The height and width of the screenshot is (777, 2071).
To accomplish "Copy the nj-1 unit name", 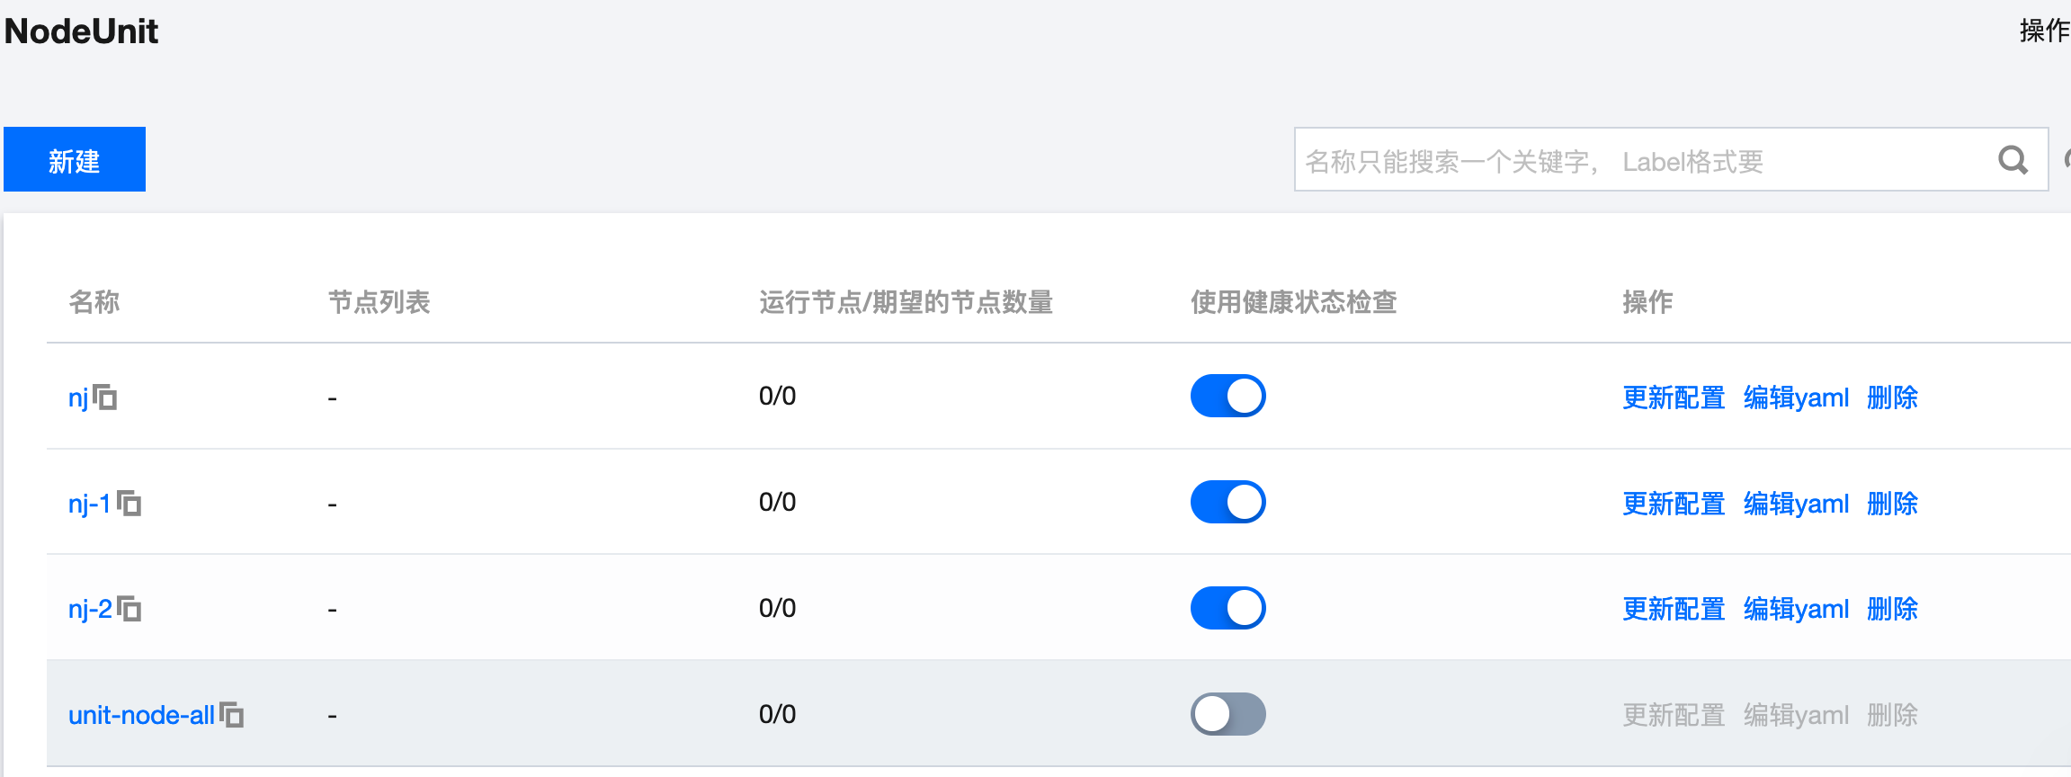I will [129, 503].
